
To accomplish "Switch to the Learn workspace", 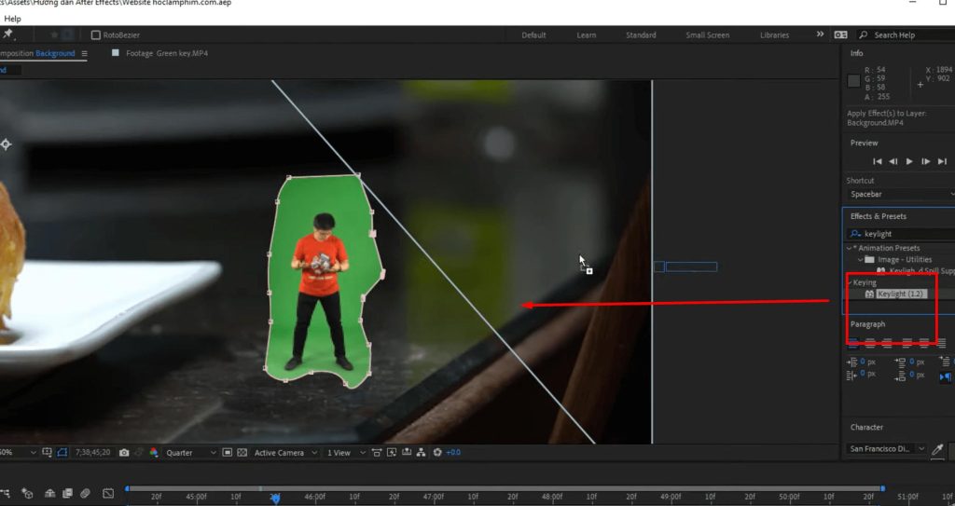I will point(587,34).
